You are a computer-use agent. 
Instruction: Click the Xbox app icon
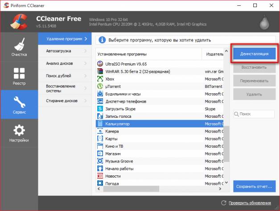tap(100, 79)
